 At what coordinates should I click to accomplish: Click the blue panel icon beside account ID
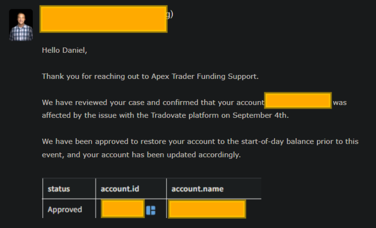151,210
